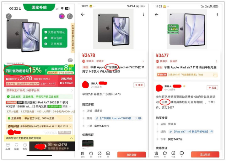
Task: Tap the back arrow in left screenshot
Action: [x=9, y=16]
